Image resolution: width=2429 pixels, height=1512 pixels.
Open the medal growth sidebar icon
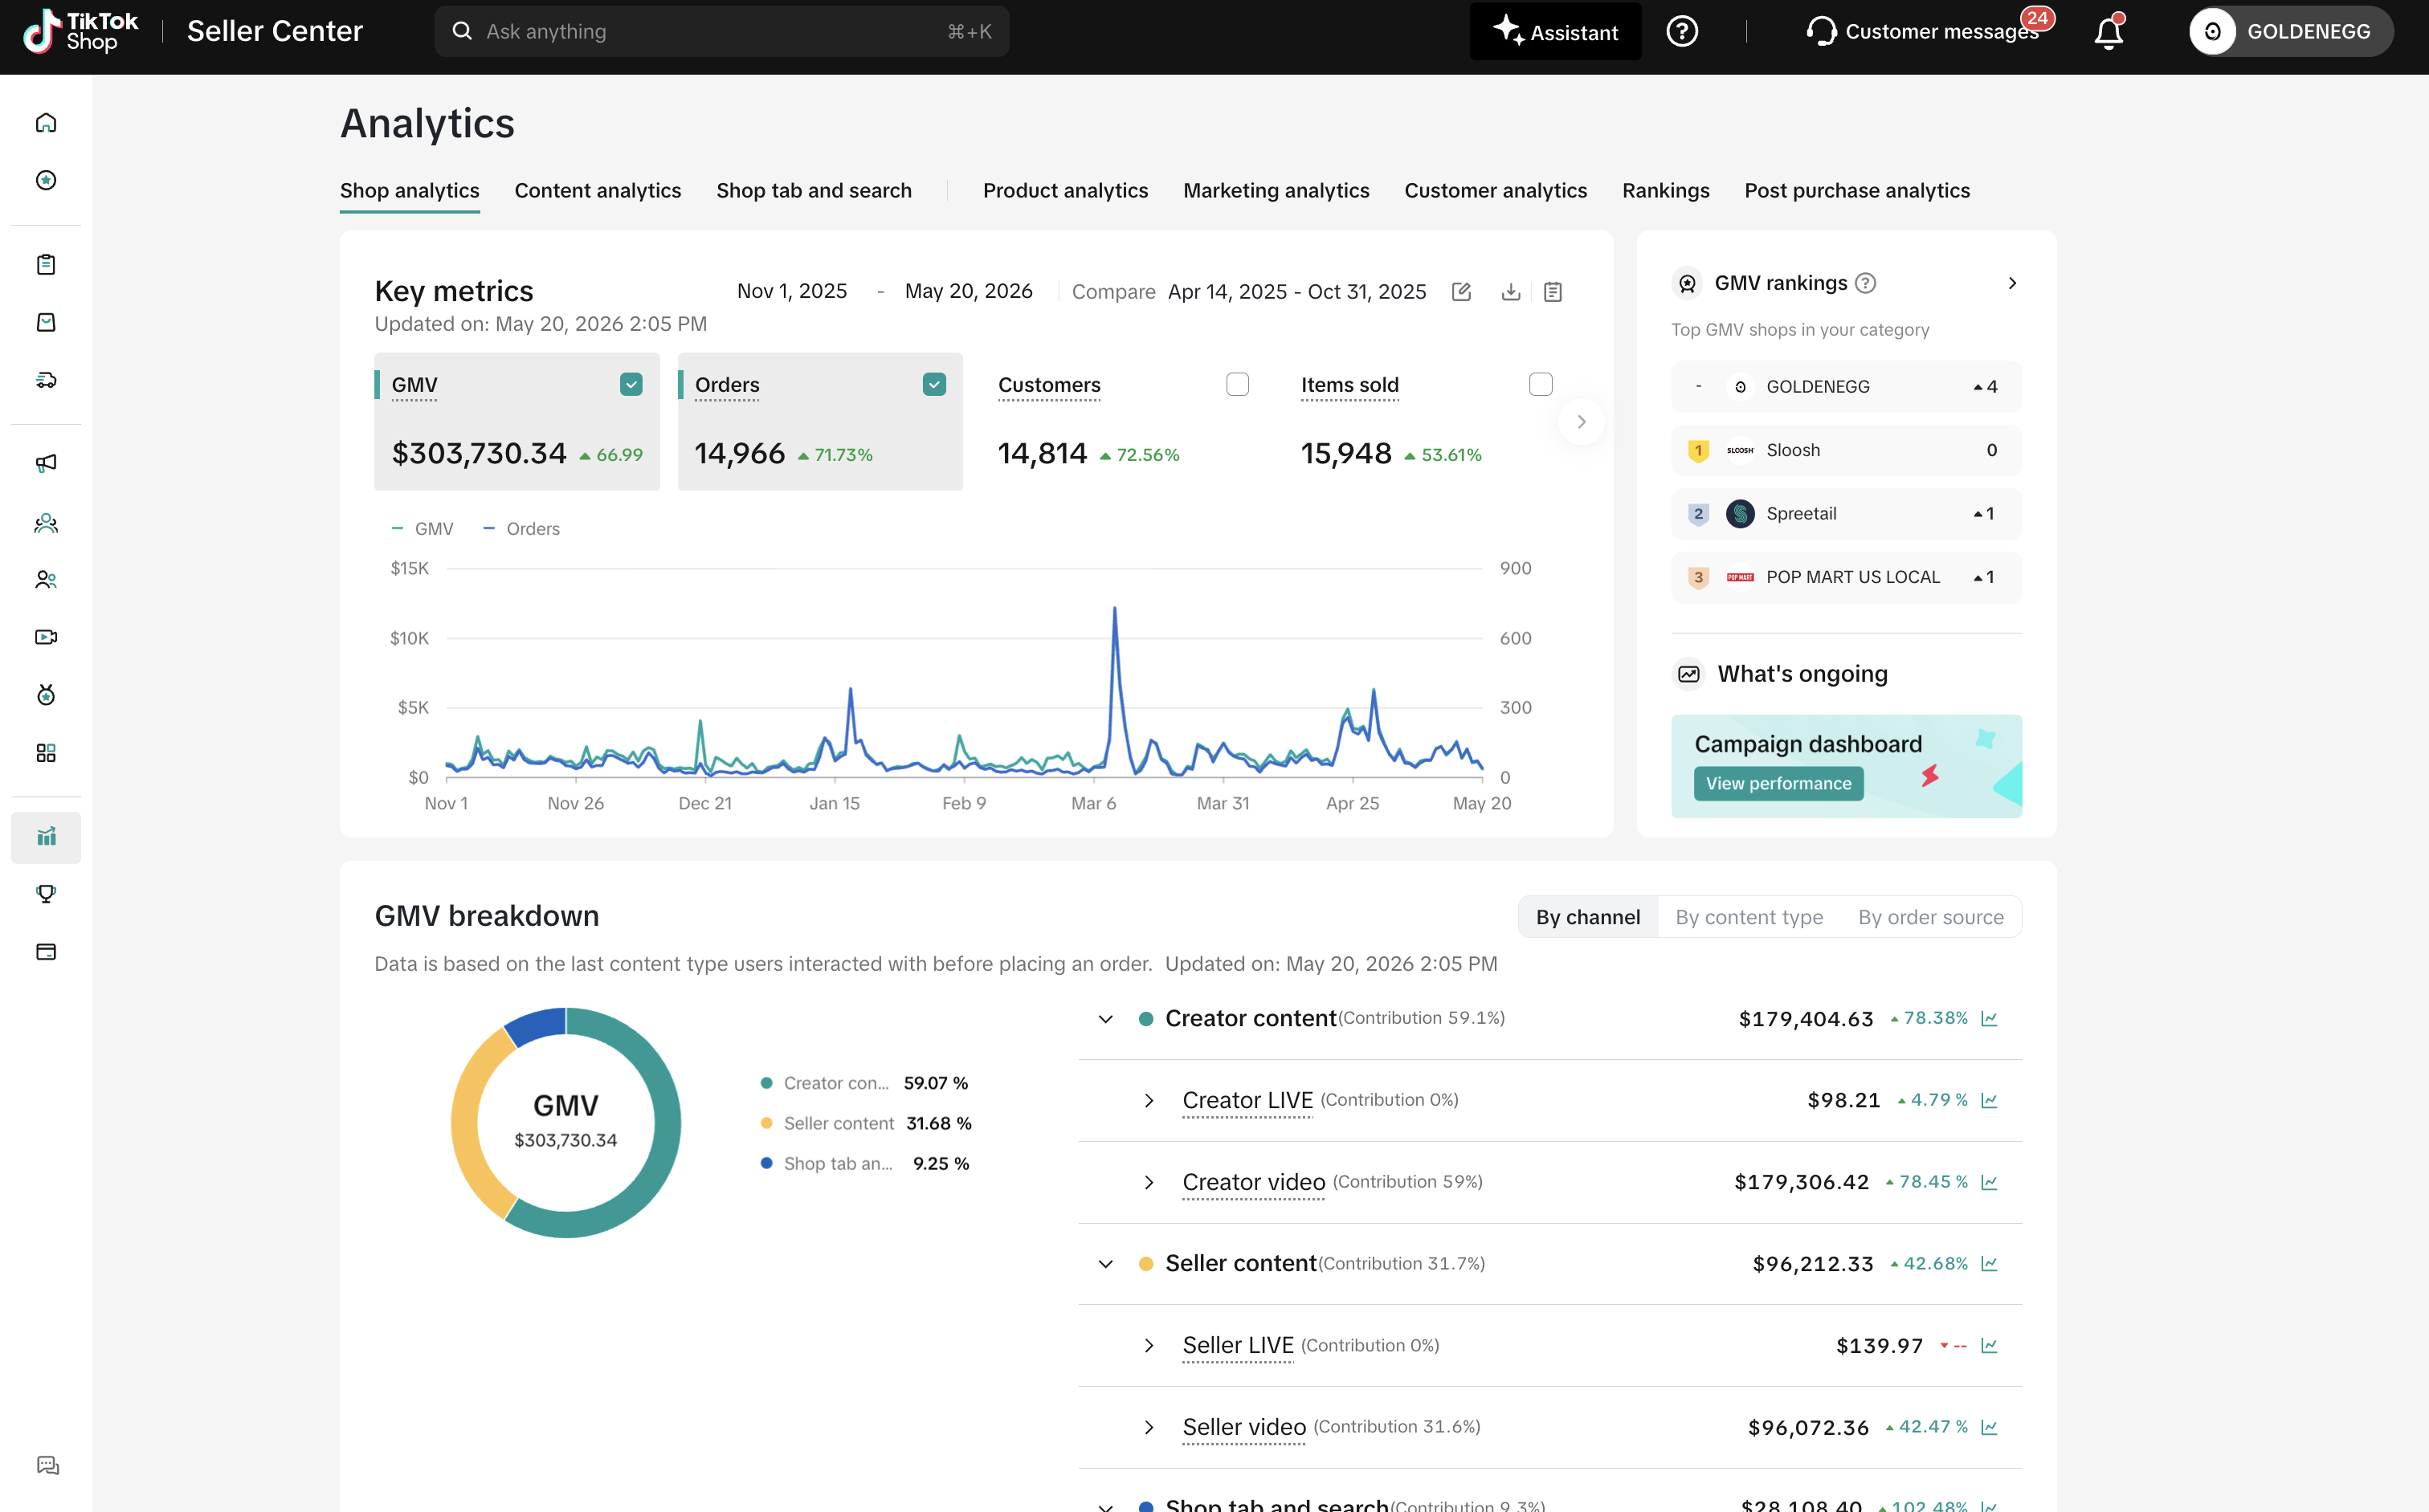coord(46,695)
